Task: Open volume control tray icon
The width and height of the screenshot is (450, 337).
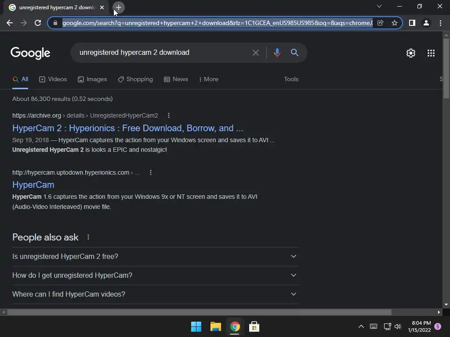Action: point(398,326)
